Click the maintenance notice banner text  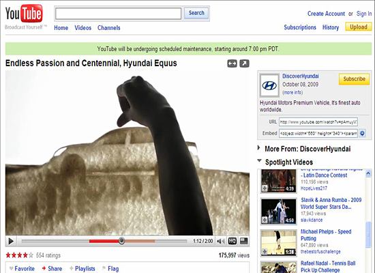188,49
